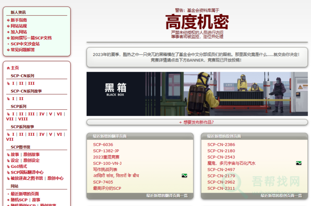
Task: Click the bullet icon before SCP国际翻译中心
Action: click(8, 172)
